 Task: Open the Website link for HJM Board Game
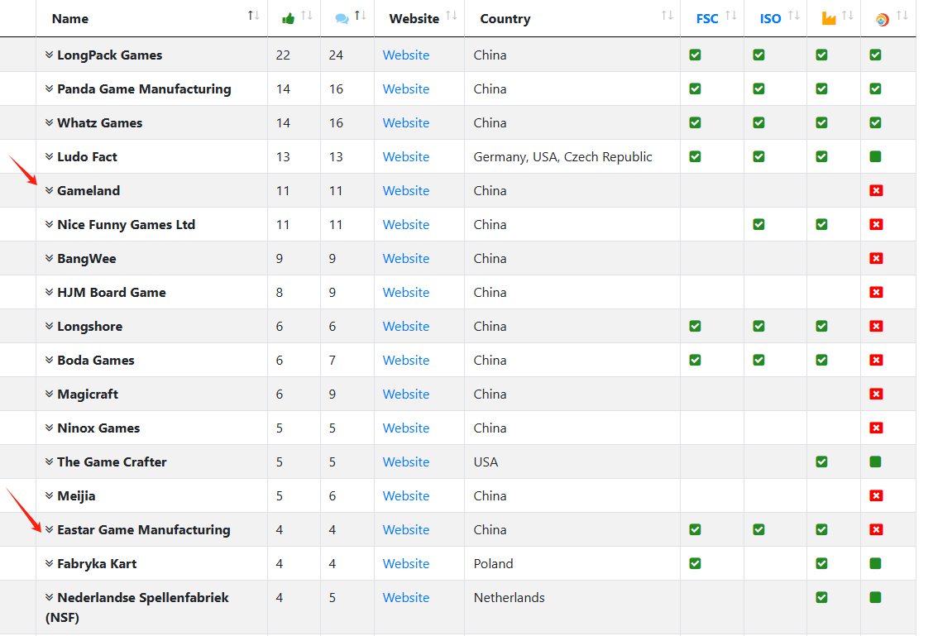pyautogui.click(x=406, y=293)
